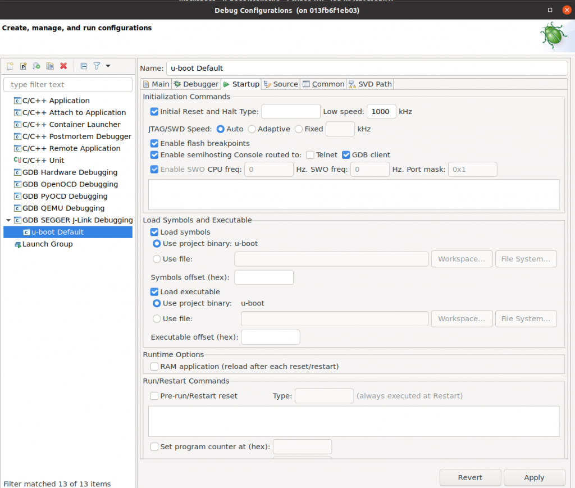Select Adaptive JTAG/SWD speed

point(252,129)
